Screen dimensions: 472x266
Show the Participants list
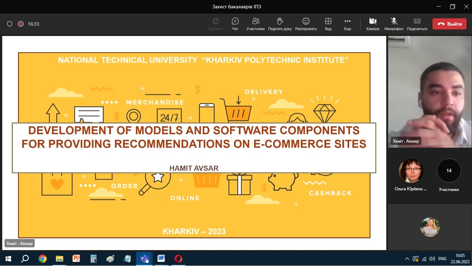click(x=255, y=24)
